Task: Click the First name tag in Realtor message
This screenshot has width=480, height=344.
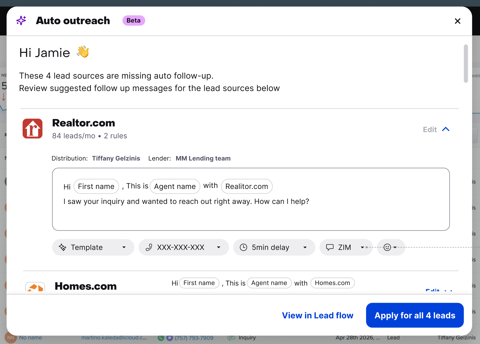Action: tap(96, 186)
